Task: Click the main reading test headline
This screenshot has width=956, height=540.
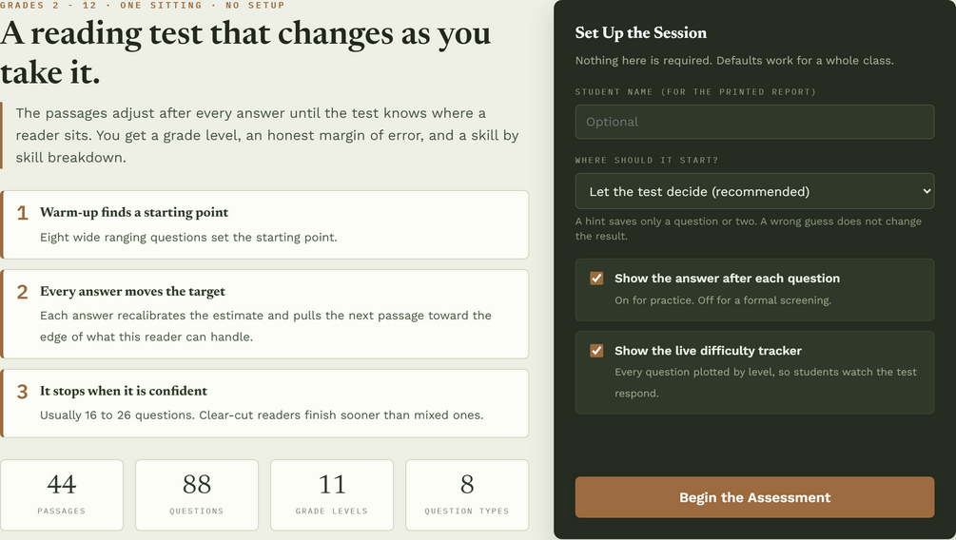Action: coord(245,53)
